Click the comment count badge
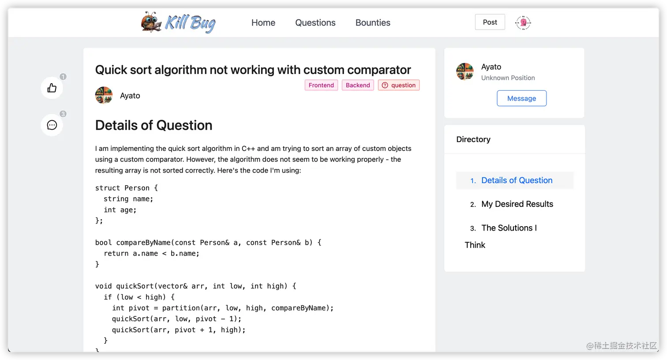This screenshot has height=360, width=667. (63, 114)
